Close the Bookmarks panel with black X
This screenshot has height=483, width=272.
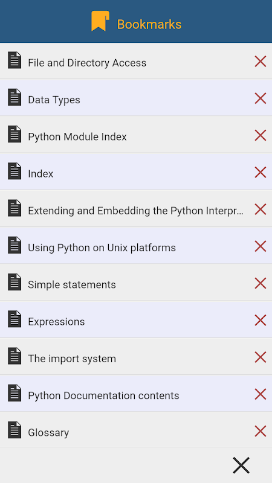click(x=241, y=465)
